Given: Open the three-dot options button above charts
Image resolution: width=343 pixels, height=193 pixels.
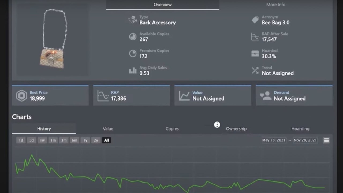Looking at the screenshot, I should (x=217, y=125).
